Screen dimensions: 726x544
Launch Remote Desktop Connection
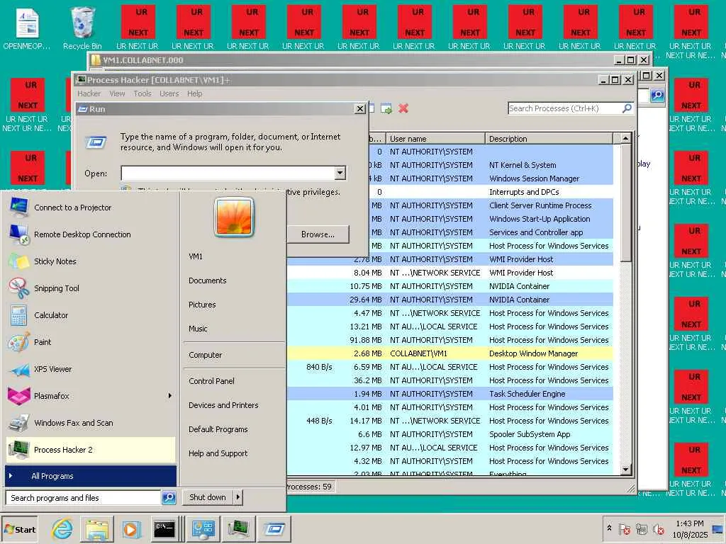[91, 234]
